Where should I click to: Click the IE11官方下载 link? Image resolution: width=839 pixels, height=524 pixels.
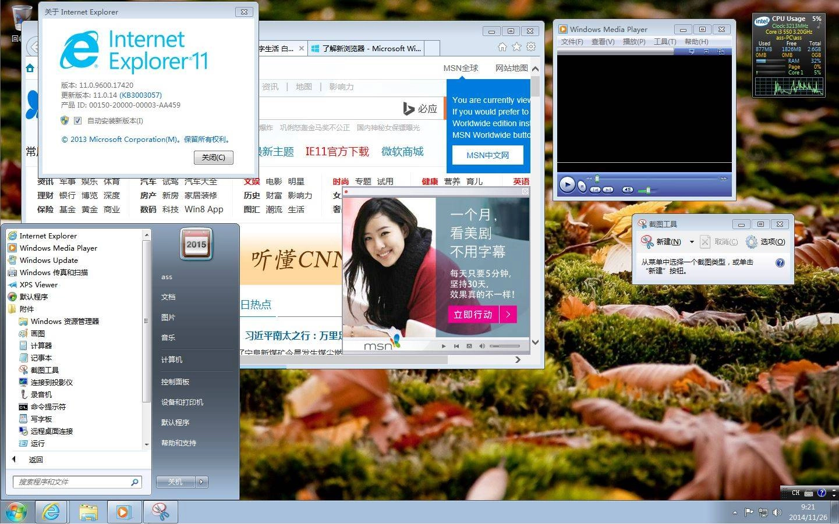coord(337,152)
